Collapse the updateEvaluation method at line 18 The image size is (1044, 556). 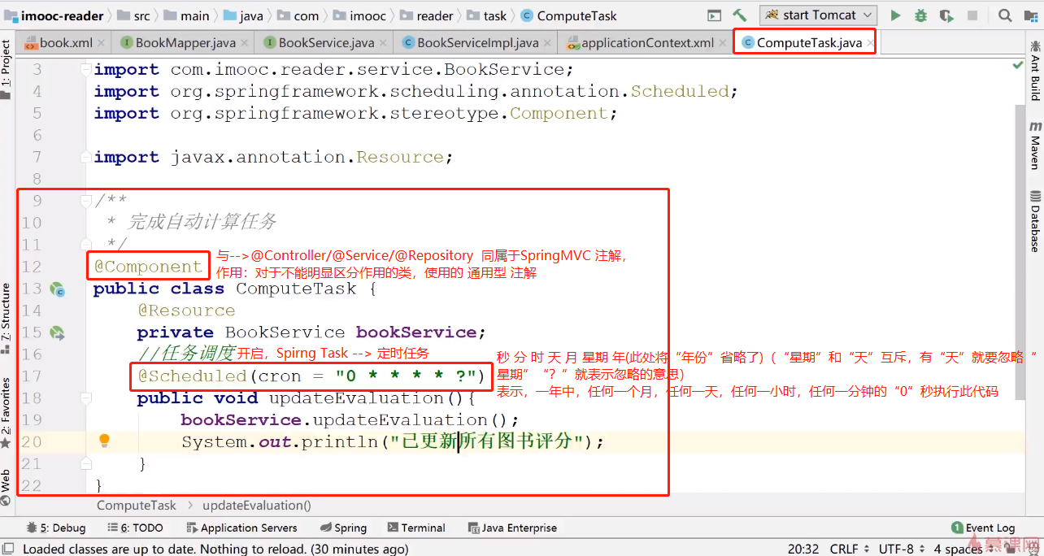(85, 398)
